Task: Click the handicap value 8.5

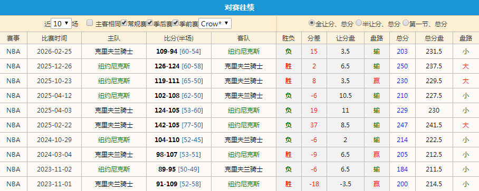Action: click(x=346, y=125)
